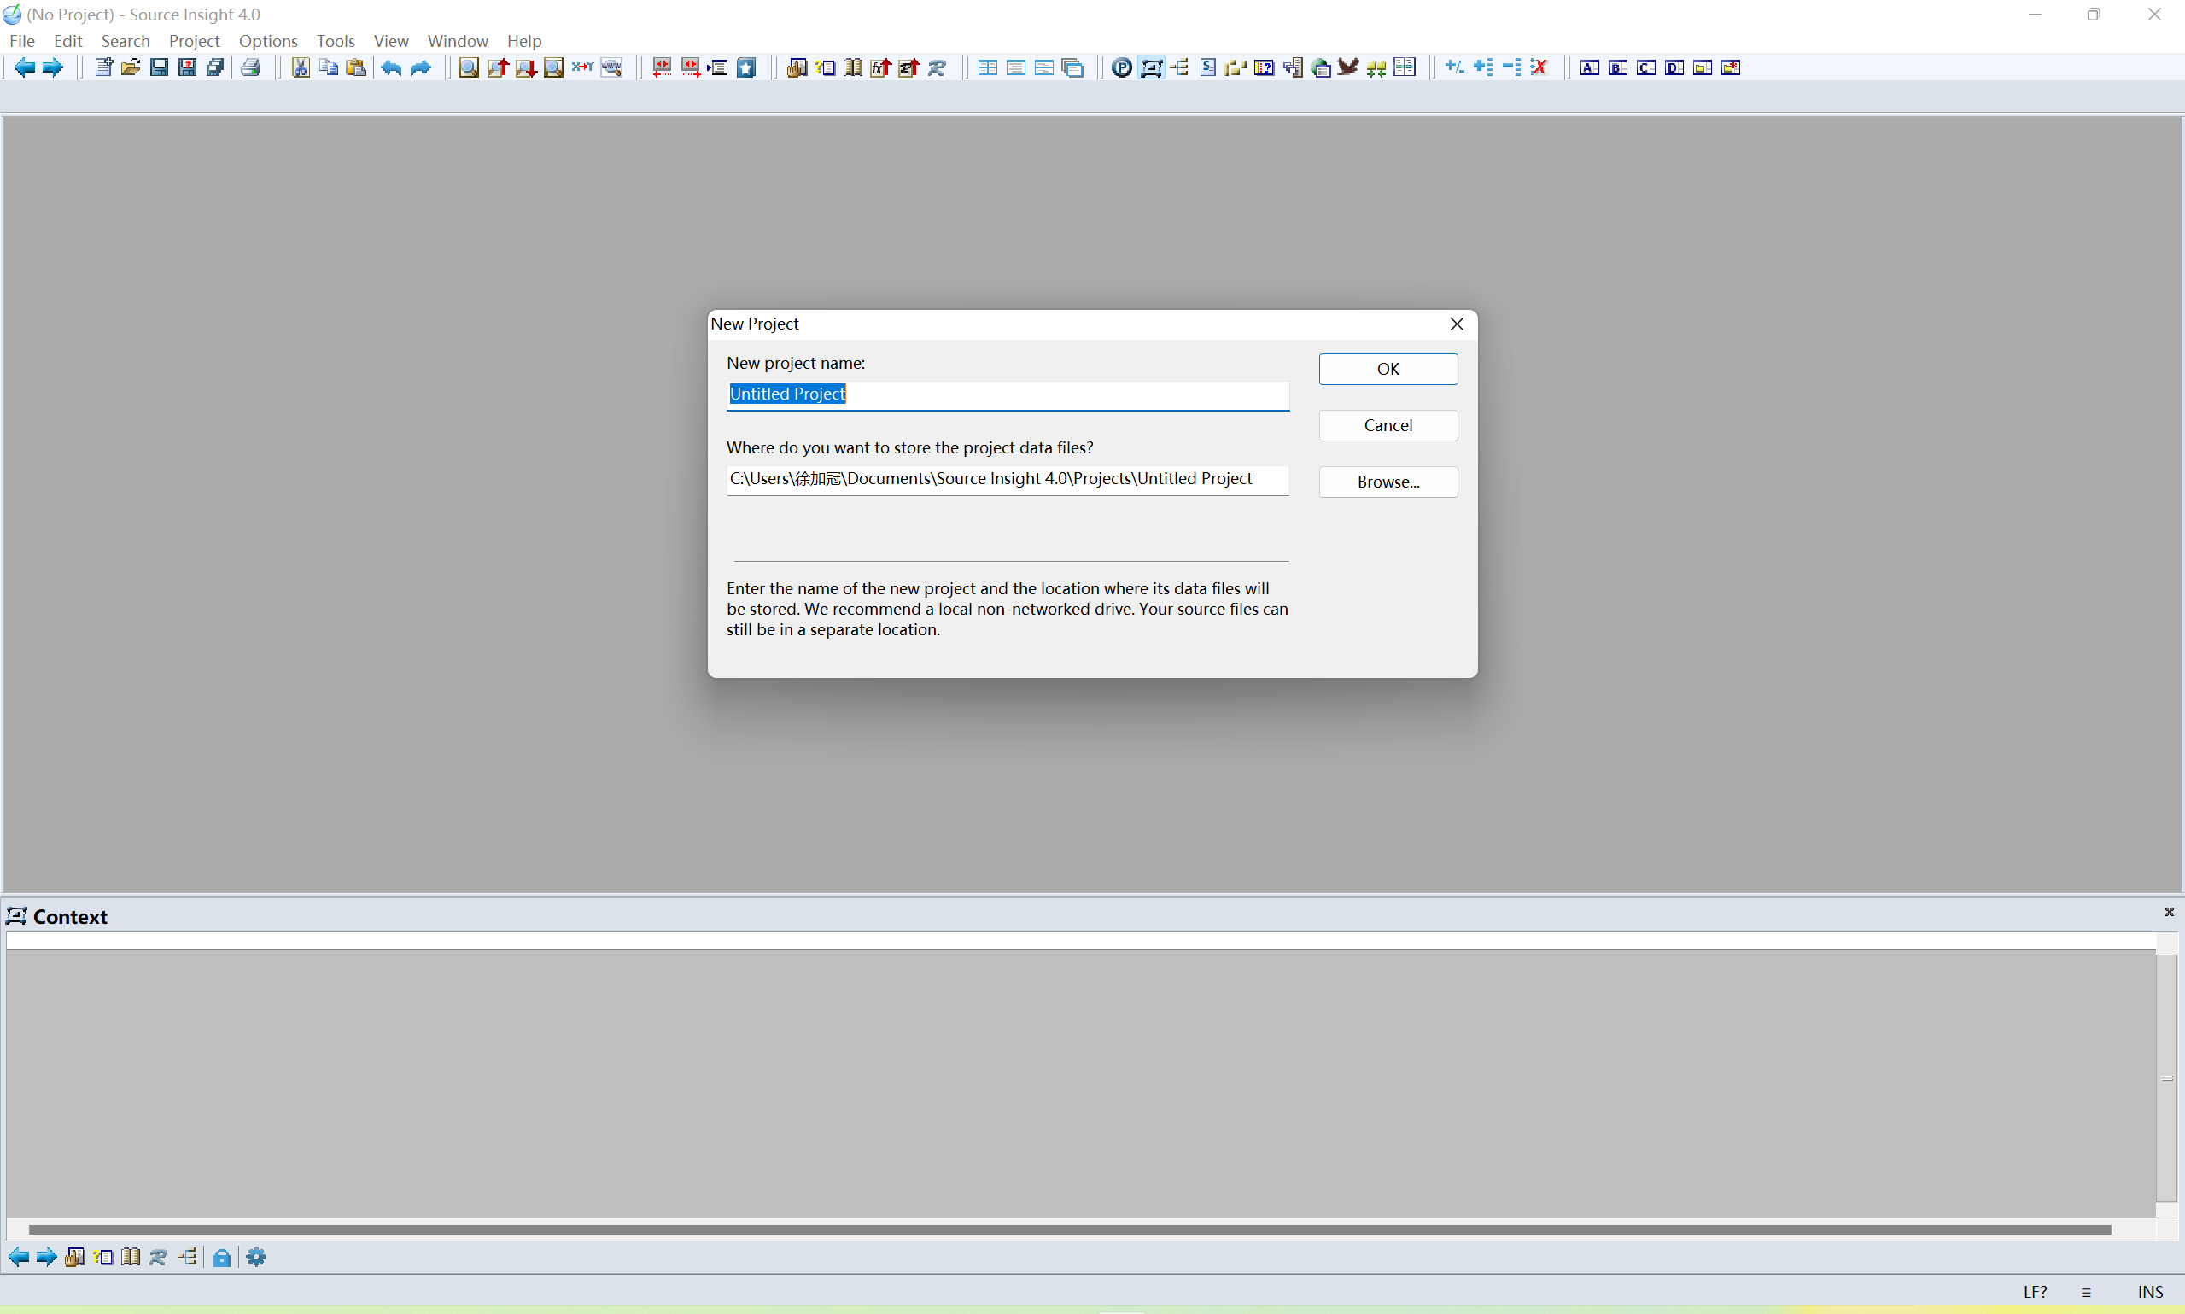Click the Go Forward arrow in the main toolbar
Viewport: 2185px width, 1314px height.
coord(53,67)
